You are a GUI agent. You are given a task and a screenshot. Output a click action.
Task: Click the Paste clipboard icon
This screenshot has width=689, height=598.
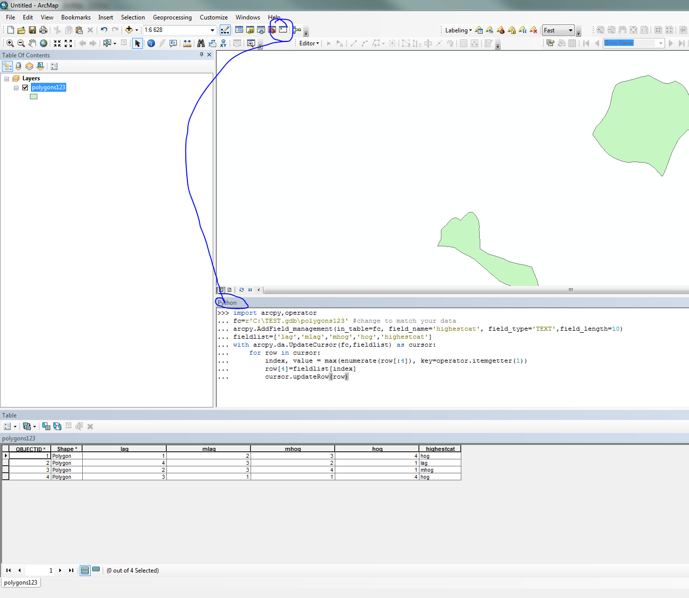(x=79, y=30)
